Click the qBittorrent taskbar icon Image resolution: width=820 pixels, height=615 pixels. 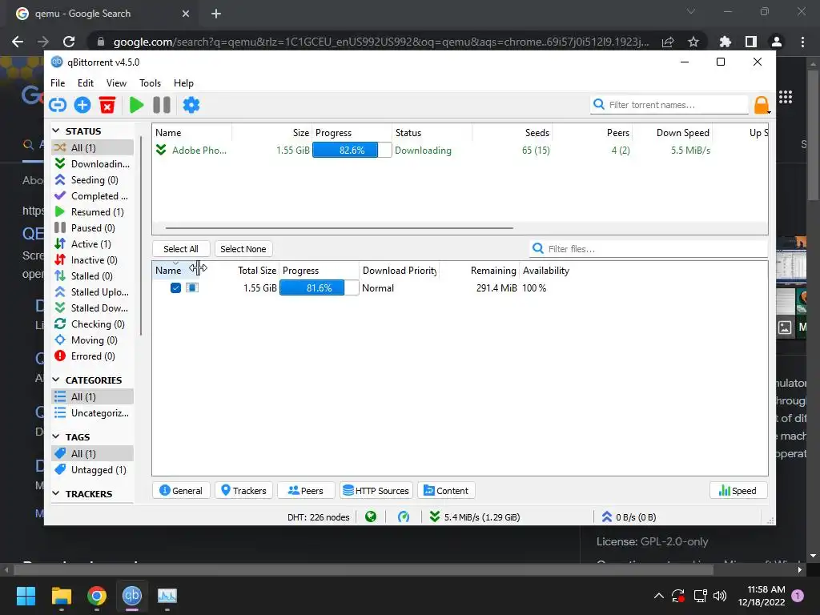click(x=132, y=596)
